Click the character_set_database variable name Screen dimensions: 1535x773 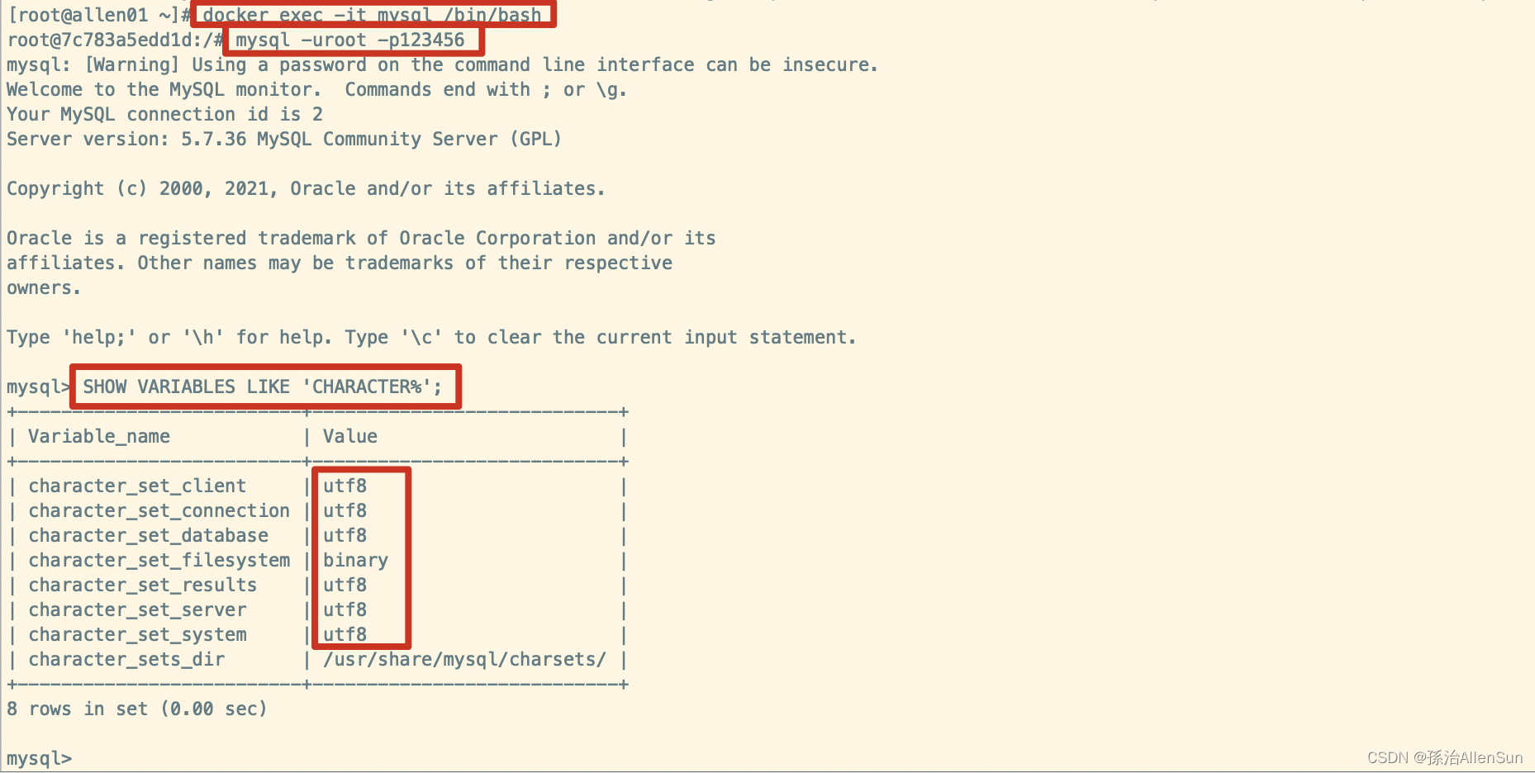point(149,535)
